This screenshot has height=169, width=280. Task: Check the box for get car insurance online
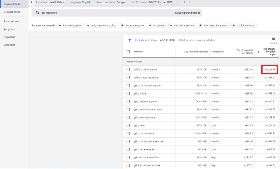(128, 158)
